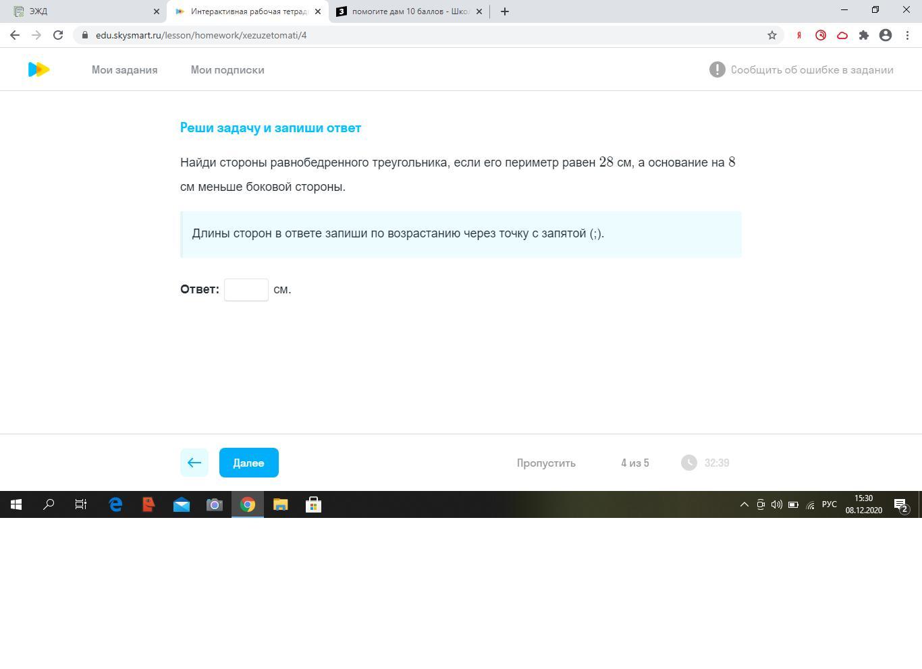Click the timer clock icon
Image resolution: width=922 pixels, height=669 pixels.
[688, 463]
